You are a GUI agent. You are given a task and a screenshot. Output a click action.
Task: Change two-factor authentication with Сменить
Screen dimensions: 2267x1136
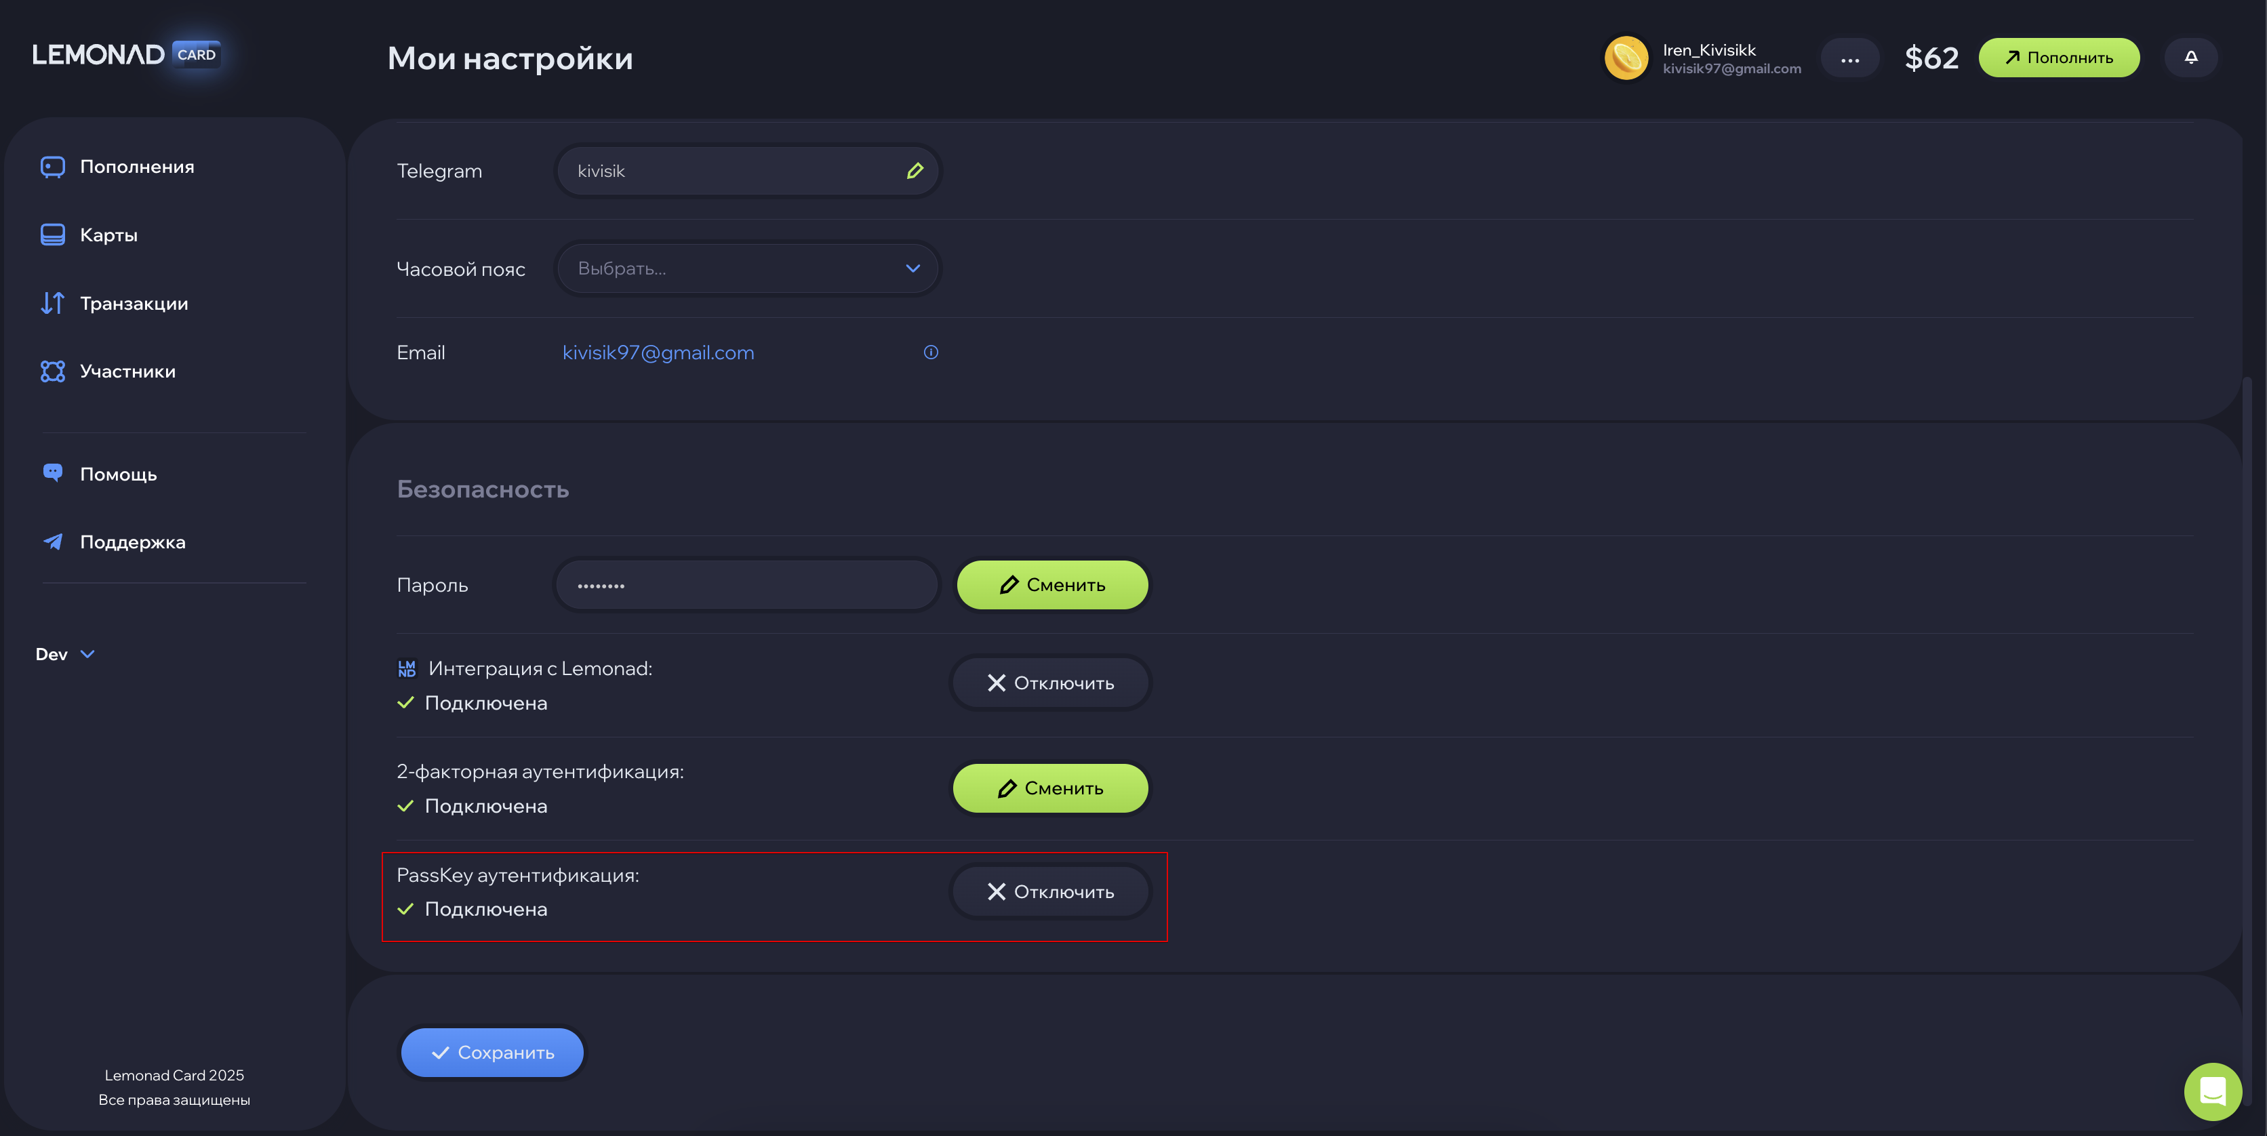pos(1051,788)
